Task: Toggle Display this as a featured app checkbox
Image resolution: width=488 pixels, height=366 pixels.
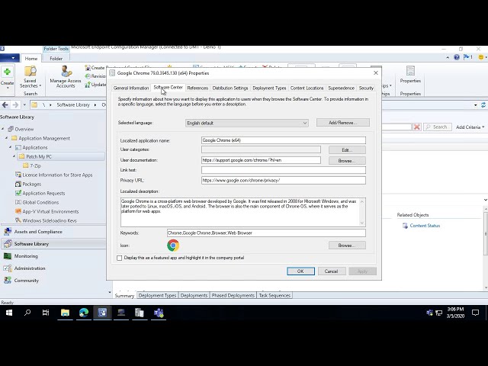Action: [120, 258]
